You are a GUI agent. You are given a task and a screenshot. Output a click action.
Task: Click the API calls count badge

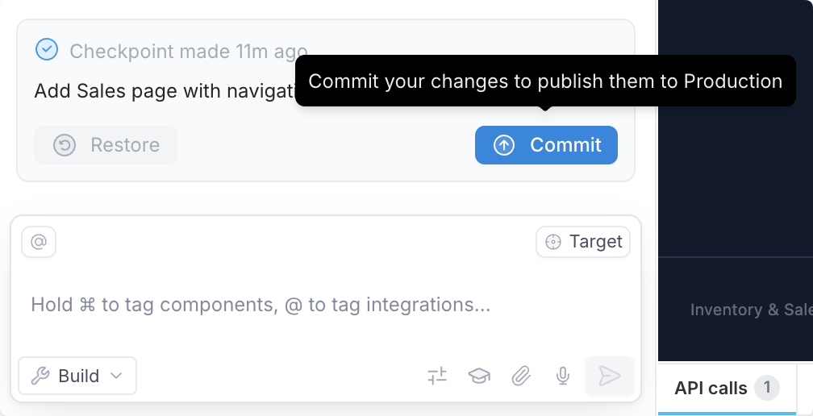point(766,388)
